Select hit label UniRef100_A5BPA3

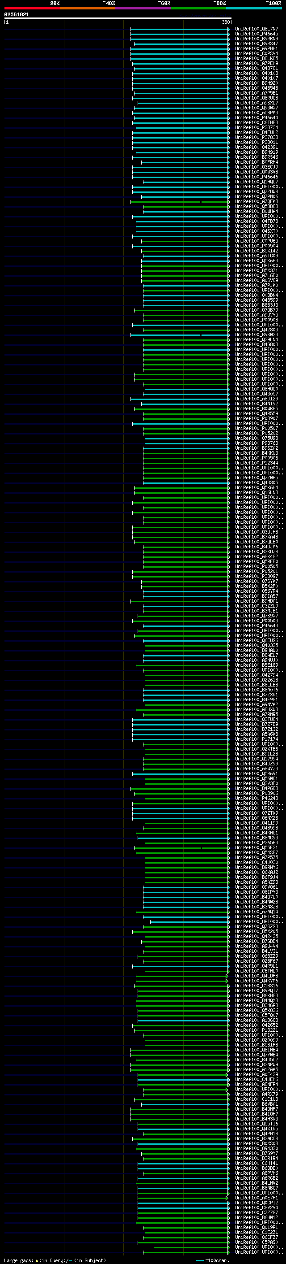257,113
